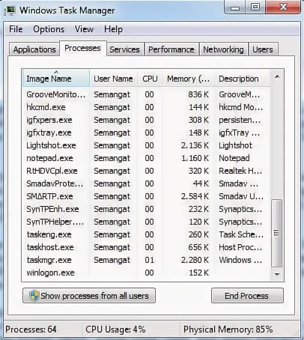Switch to the Services tab
The width and height of the screenshot is (304, 340).
click(125, 50)
